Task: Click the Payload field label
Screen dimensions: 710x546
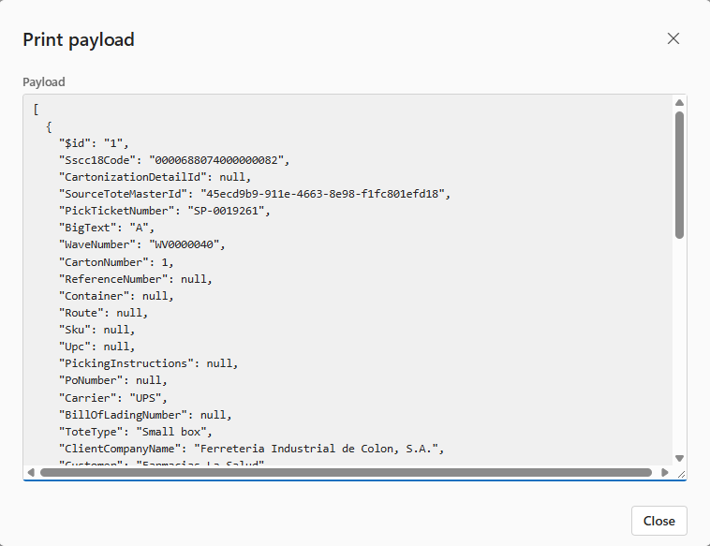Action: (x=44, y=81)
